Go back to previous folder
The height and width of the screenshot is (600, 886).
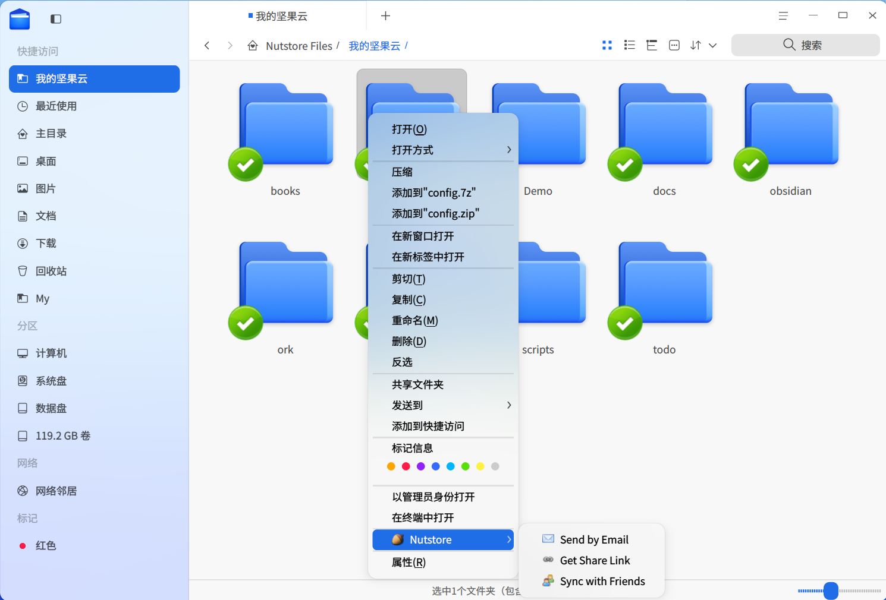pos(207,46)
